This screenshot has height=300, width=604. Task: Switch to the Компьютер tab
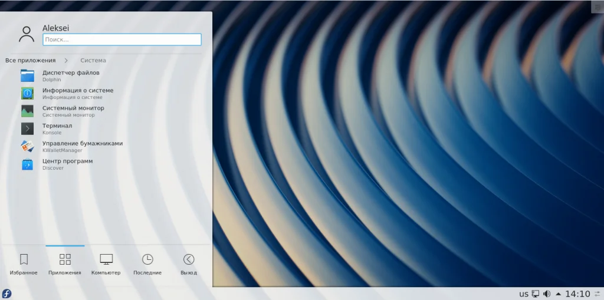click(x=106, y=264)
